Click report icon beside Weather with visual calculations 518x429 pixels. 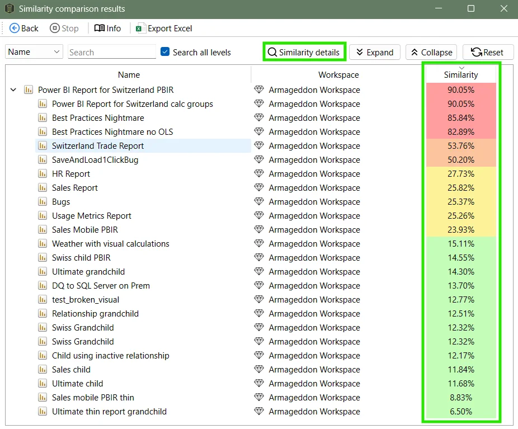(x=43, y=244)
